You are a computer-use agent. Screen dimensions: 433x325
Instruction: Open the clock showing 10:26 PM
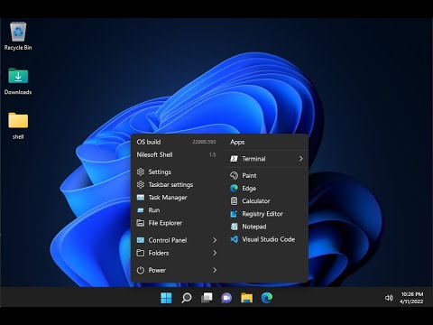click(x=412, y=294)
